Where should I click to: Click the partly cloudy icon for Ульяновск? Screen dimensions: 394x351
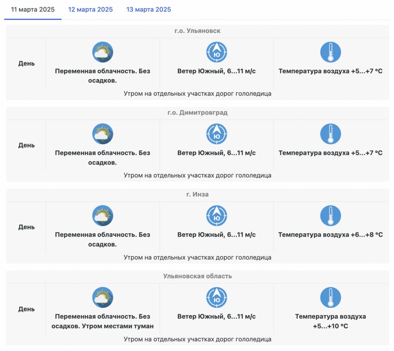tap(103, 52)
